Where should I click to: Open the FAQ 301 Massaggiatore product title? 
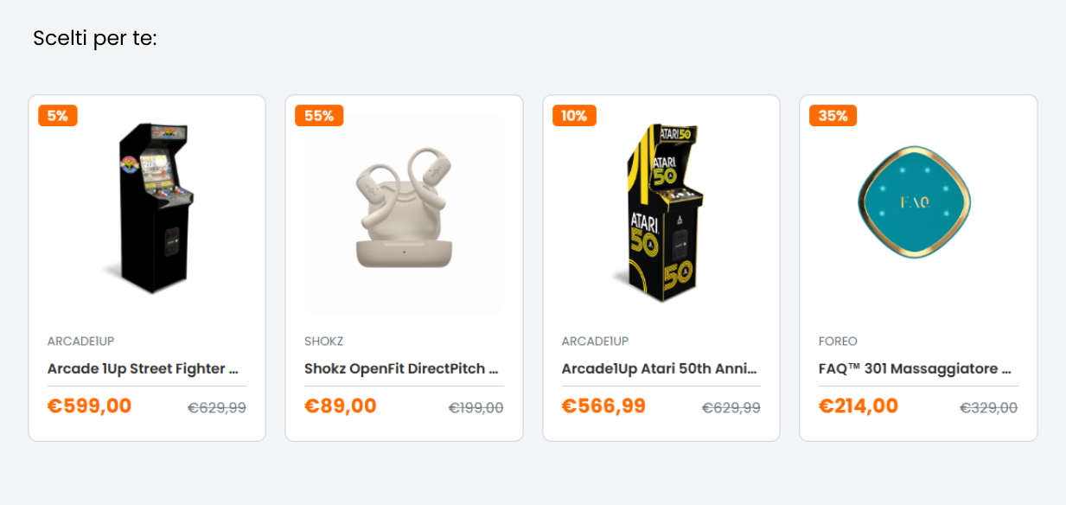[x=916, y=368]
